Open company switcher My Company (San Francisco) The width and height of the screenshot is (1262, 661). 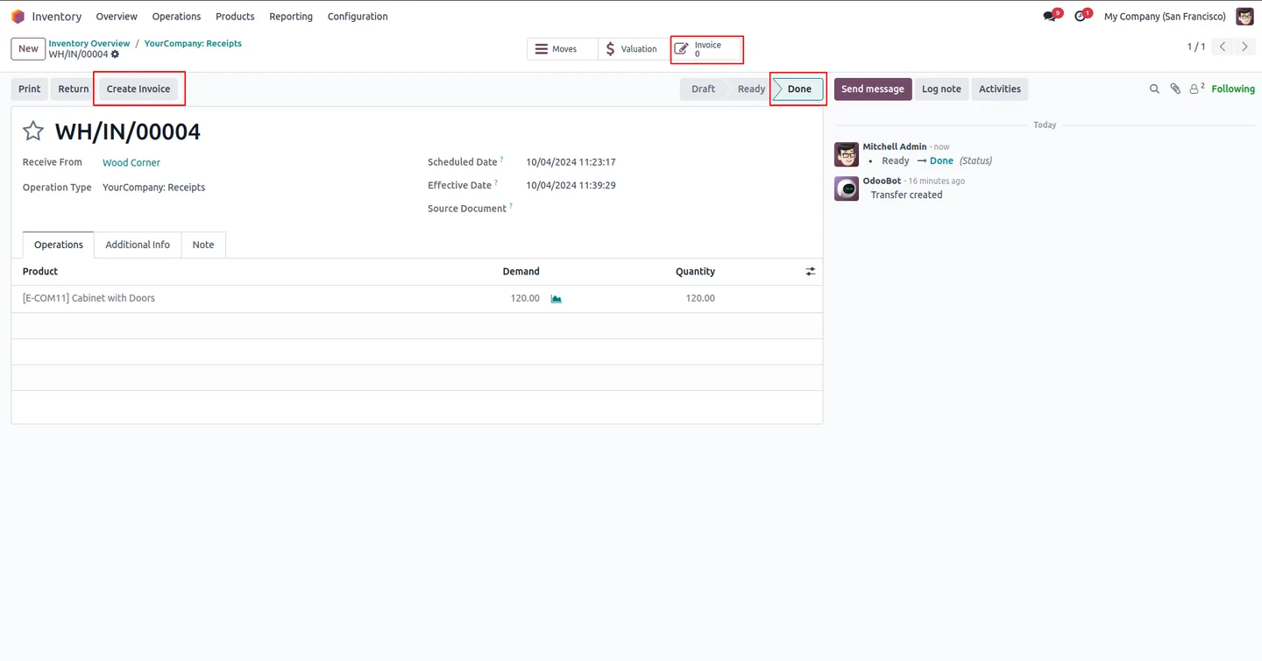[x=1165, y=17]
